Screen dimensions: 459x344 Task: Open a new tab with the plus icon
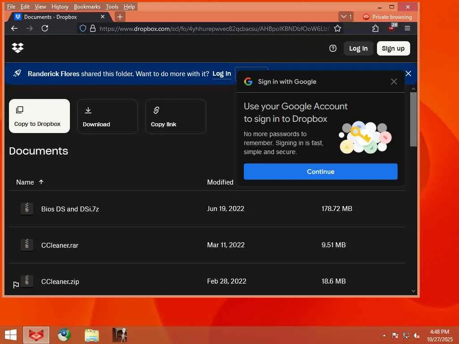pyautogui.click(x=120, y=17)
